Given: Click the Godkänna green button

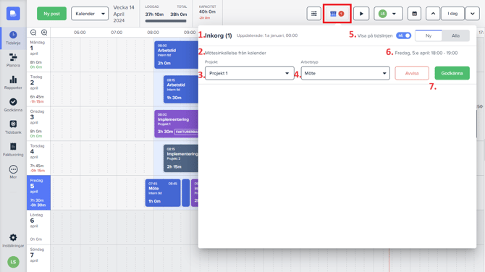Looking at the screenshot, I should [452, 73].
